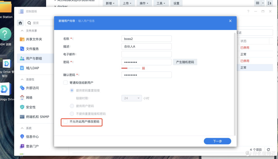Viewport: 278px width, 159px height.
Task: Open Domain/LDAP (域/LDAP) icon
Action: click(x=22, y=68)
